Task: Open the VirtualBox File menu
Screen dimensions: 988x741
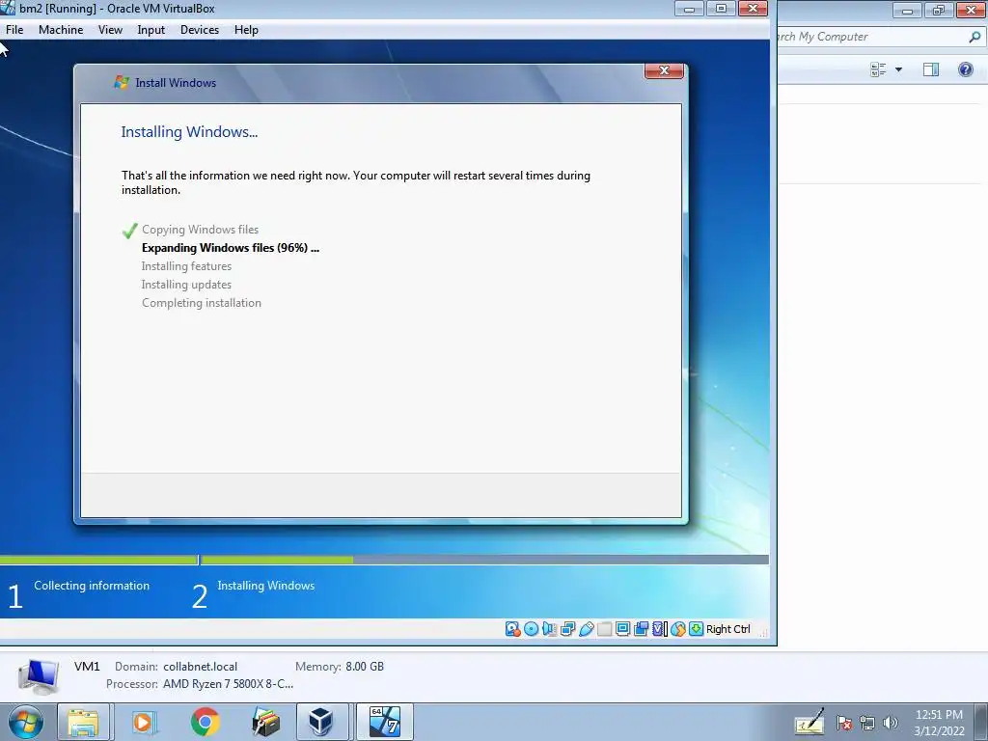Action: pyautogui.click(x=14, y=30)
